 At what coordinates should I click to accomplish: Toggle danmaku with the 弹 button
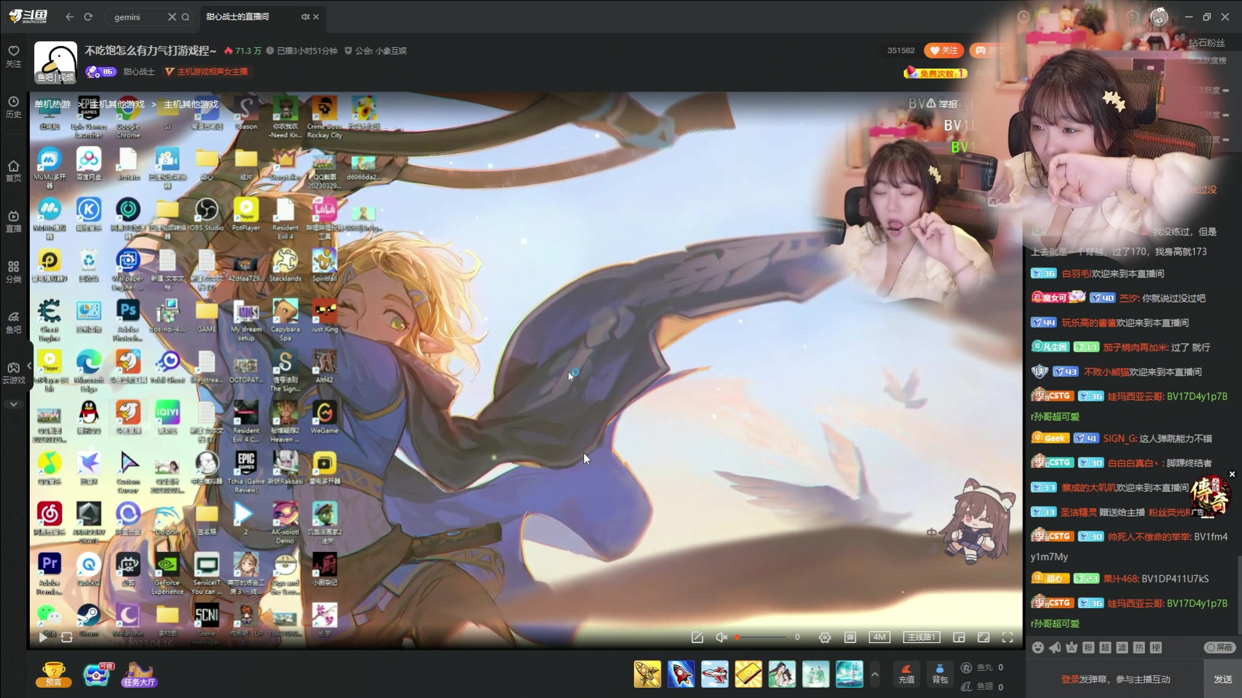pos(850,637)
